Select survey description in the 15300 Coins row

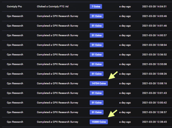[57, 122]
